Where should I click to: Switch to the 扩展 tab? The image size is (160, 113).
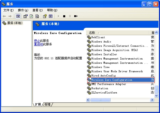pyautogui.click(x=38, y=104)
